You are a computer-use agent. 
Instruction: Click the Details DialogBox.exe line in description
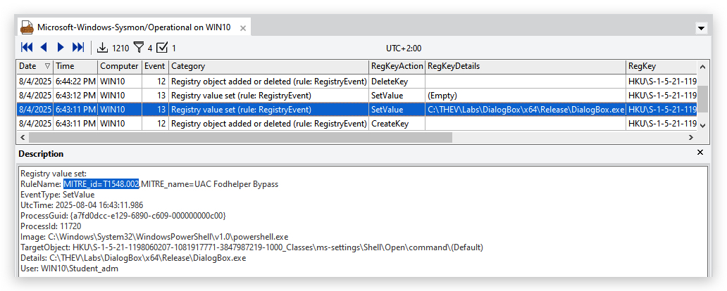pos(133,258)
